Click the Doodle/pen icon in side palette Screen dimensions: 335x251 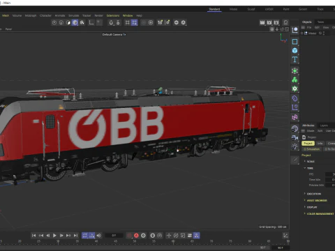click(295, 160)
